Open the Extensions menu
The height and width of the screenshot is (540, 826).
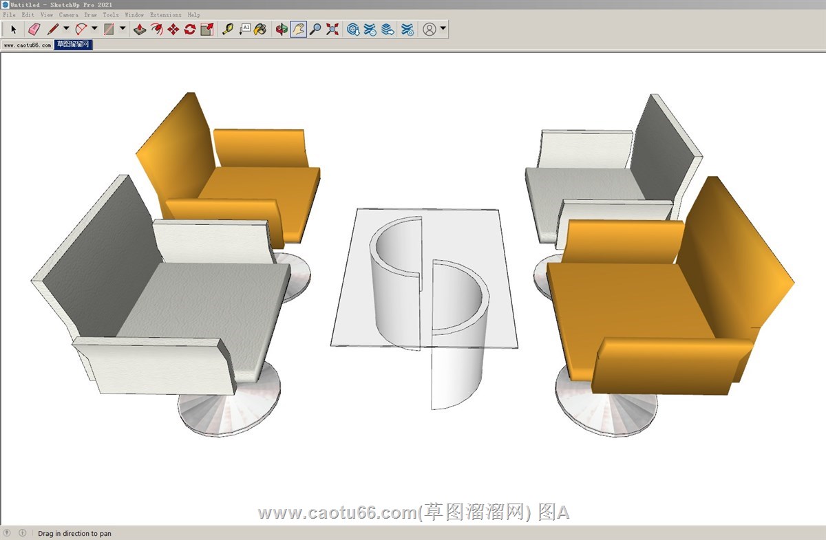pyautogui.click(x=165, y=14)
